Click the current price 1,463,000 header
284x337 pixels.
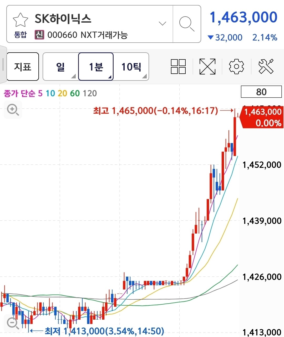pyautogui.click(x=243, y=17)
